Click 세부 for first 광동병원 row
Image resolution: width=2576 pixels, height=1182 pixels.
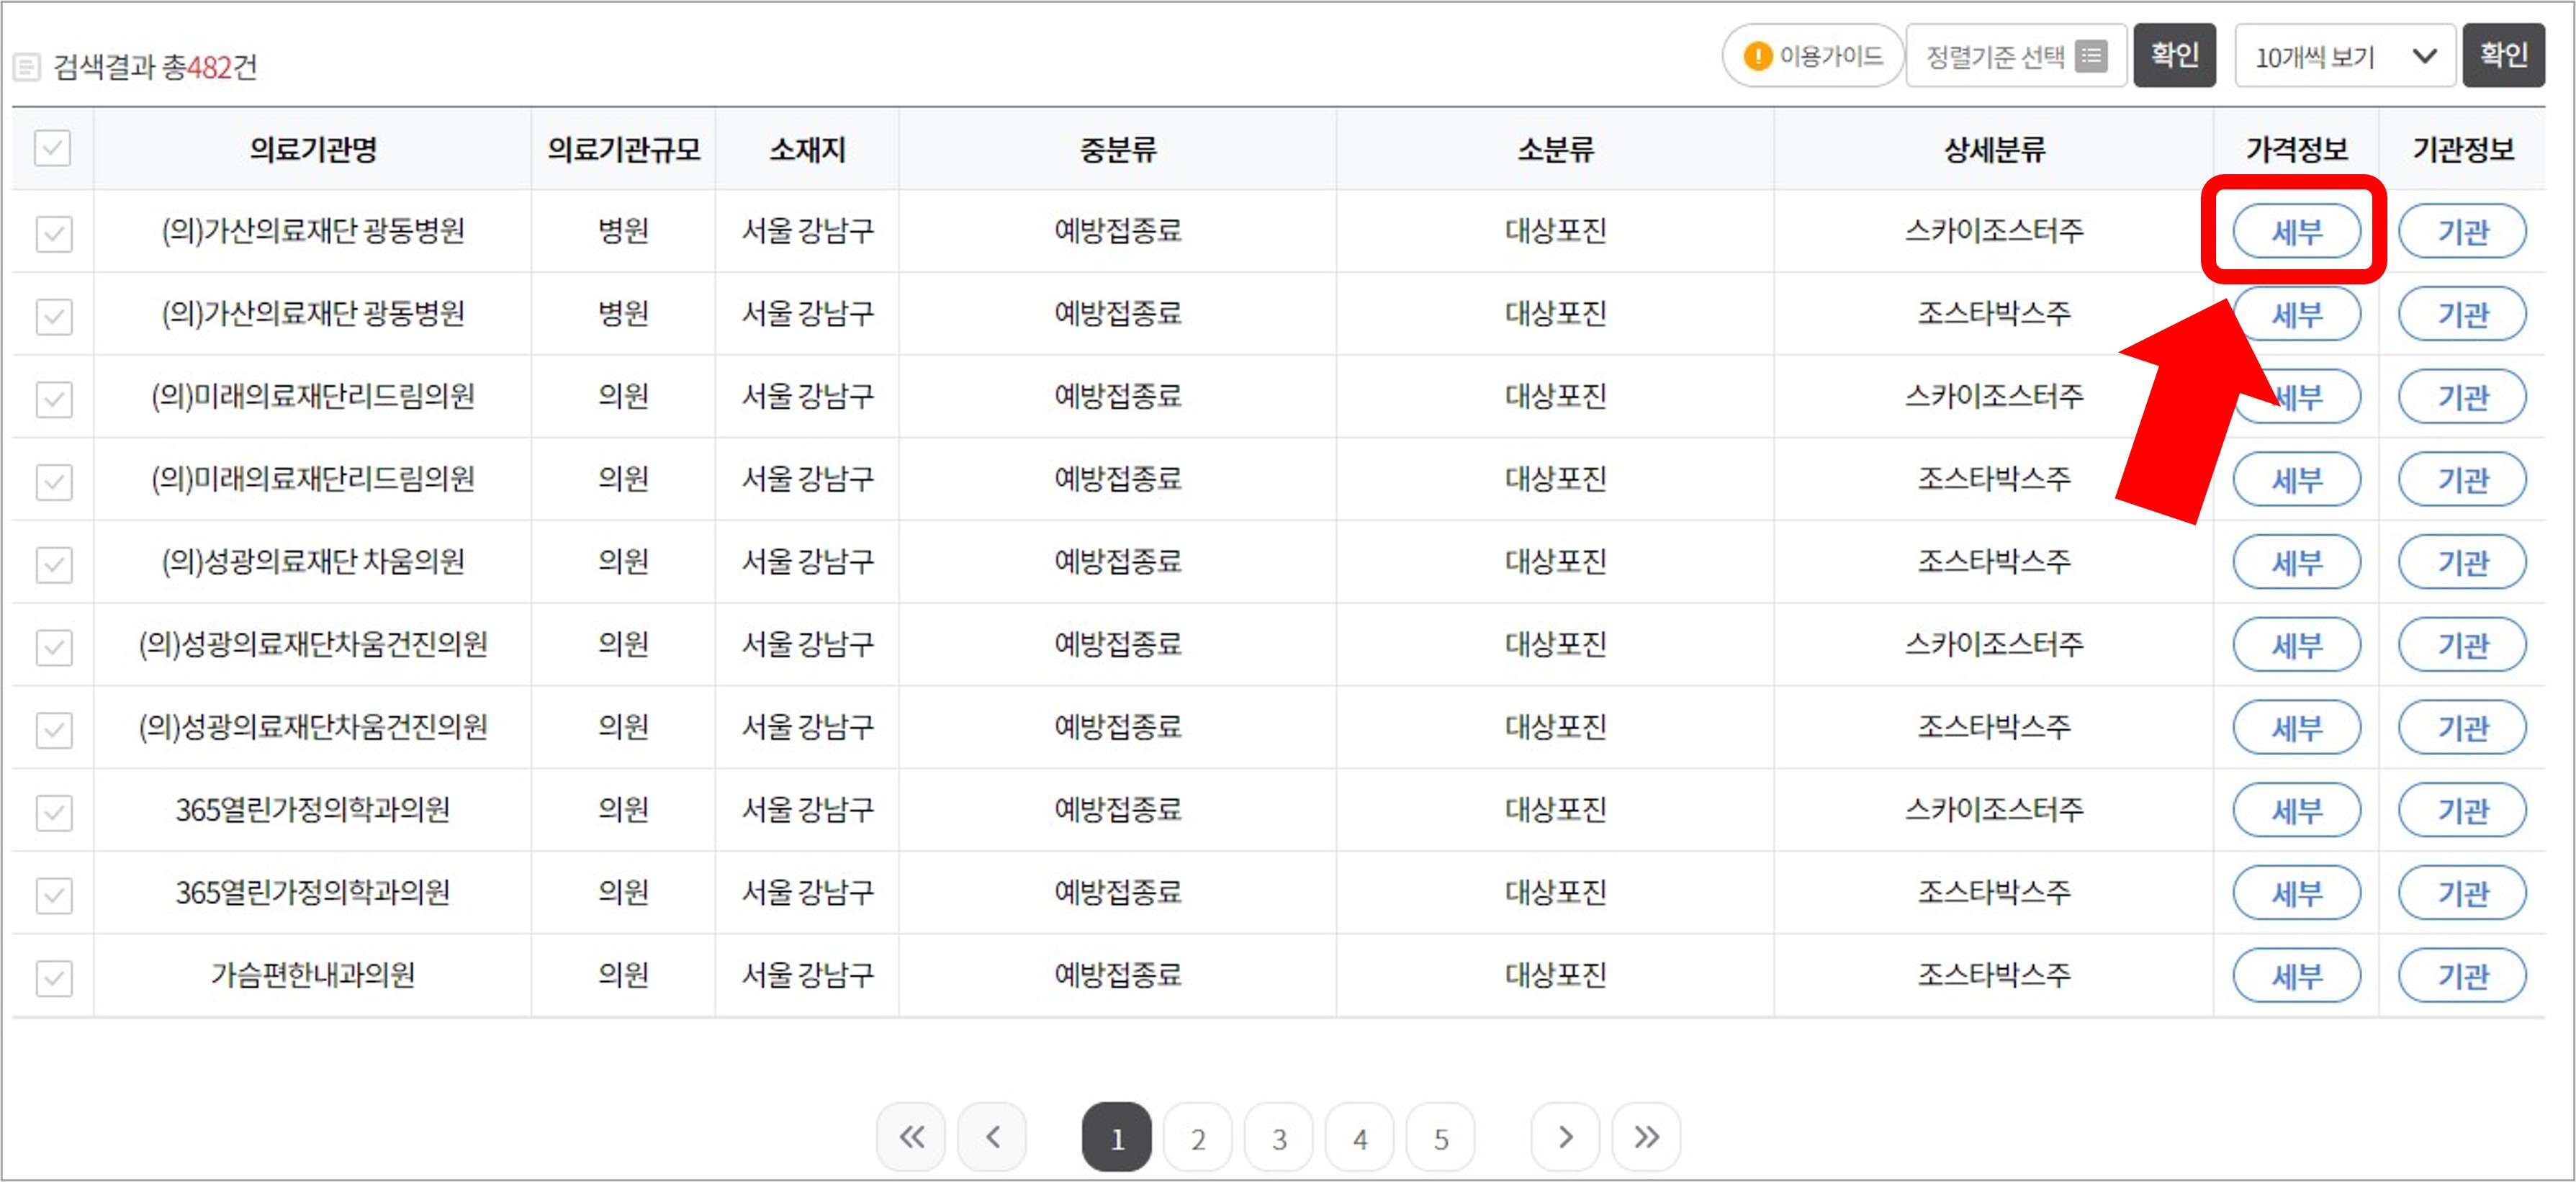2296,232
